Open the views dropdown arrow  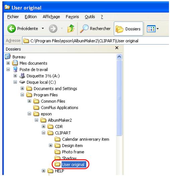pyautogui.click(x=158, y=29)
